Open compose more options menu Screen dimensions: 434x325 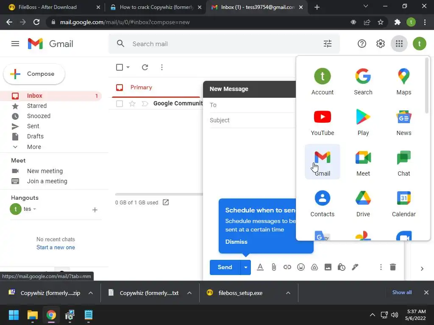click(x=381, y=267)
